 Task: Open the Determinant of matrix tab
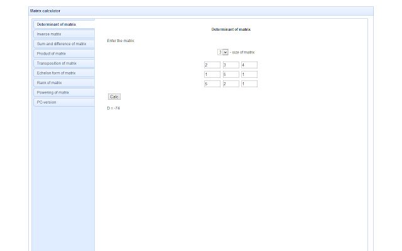64,24
